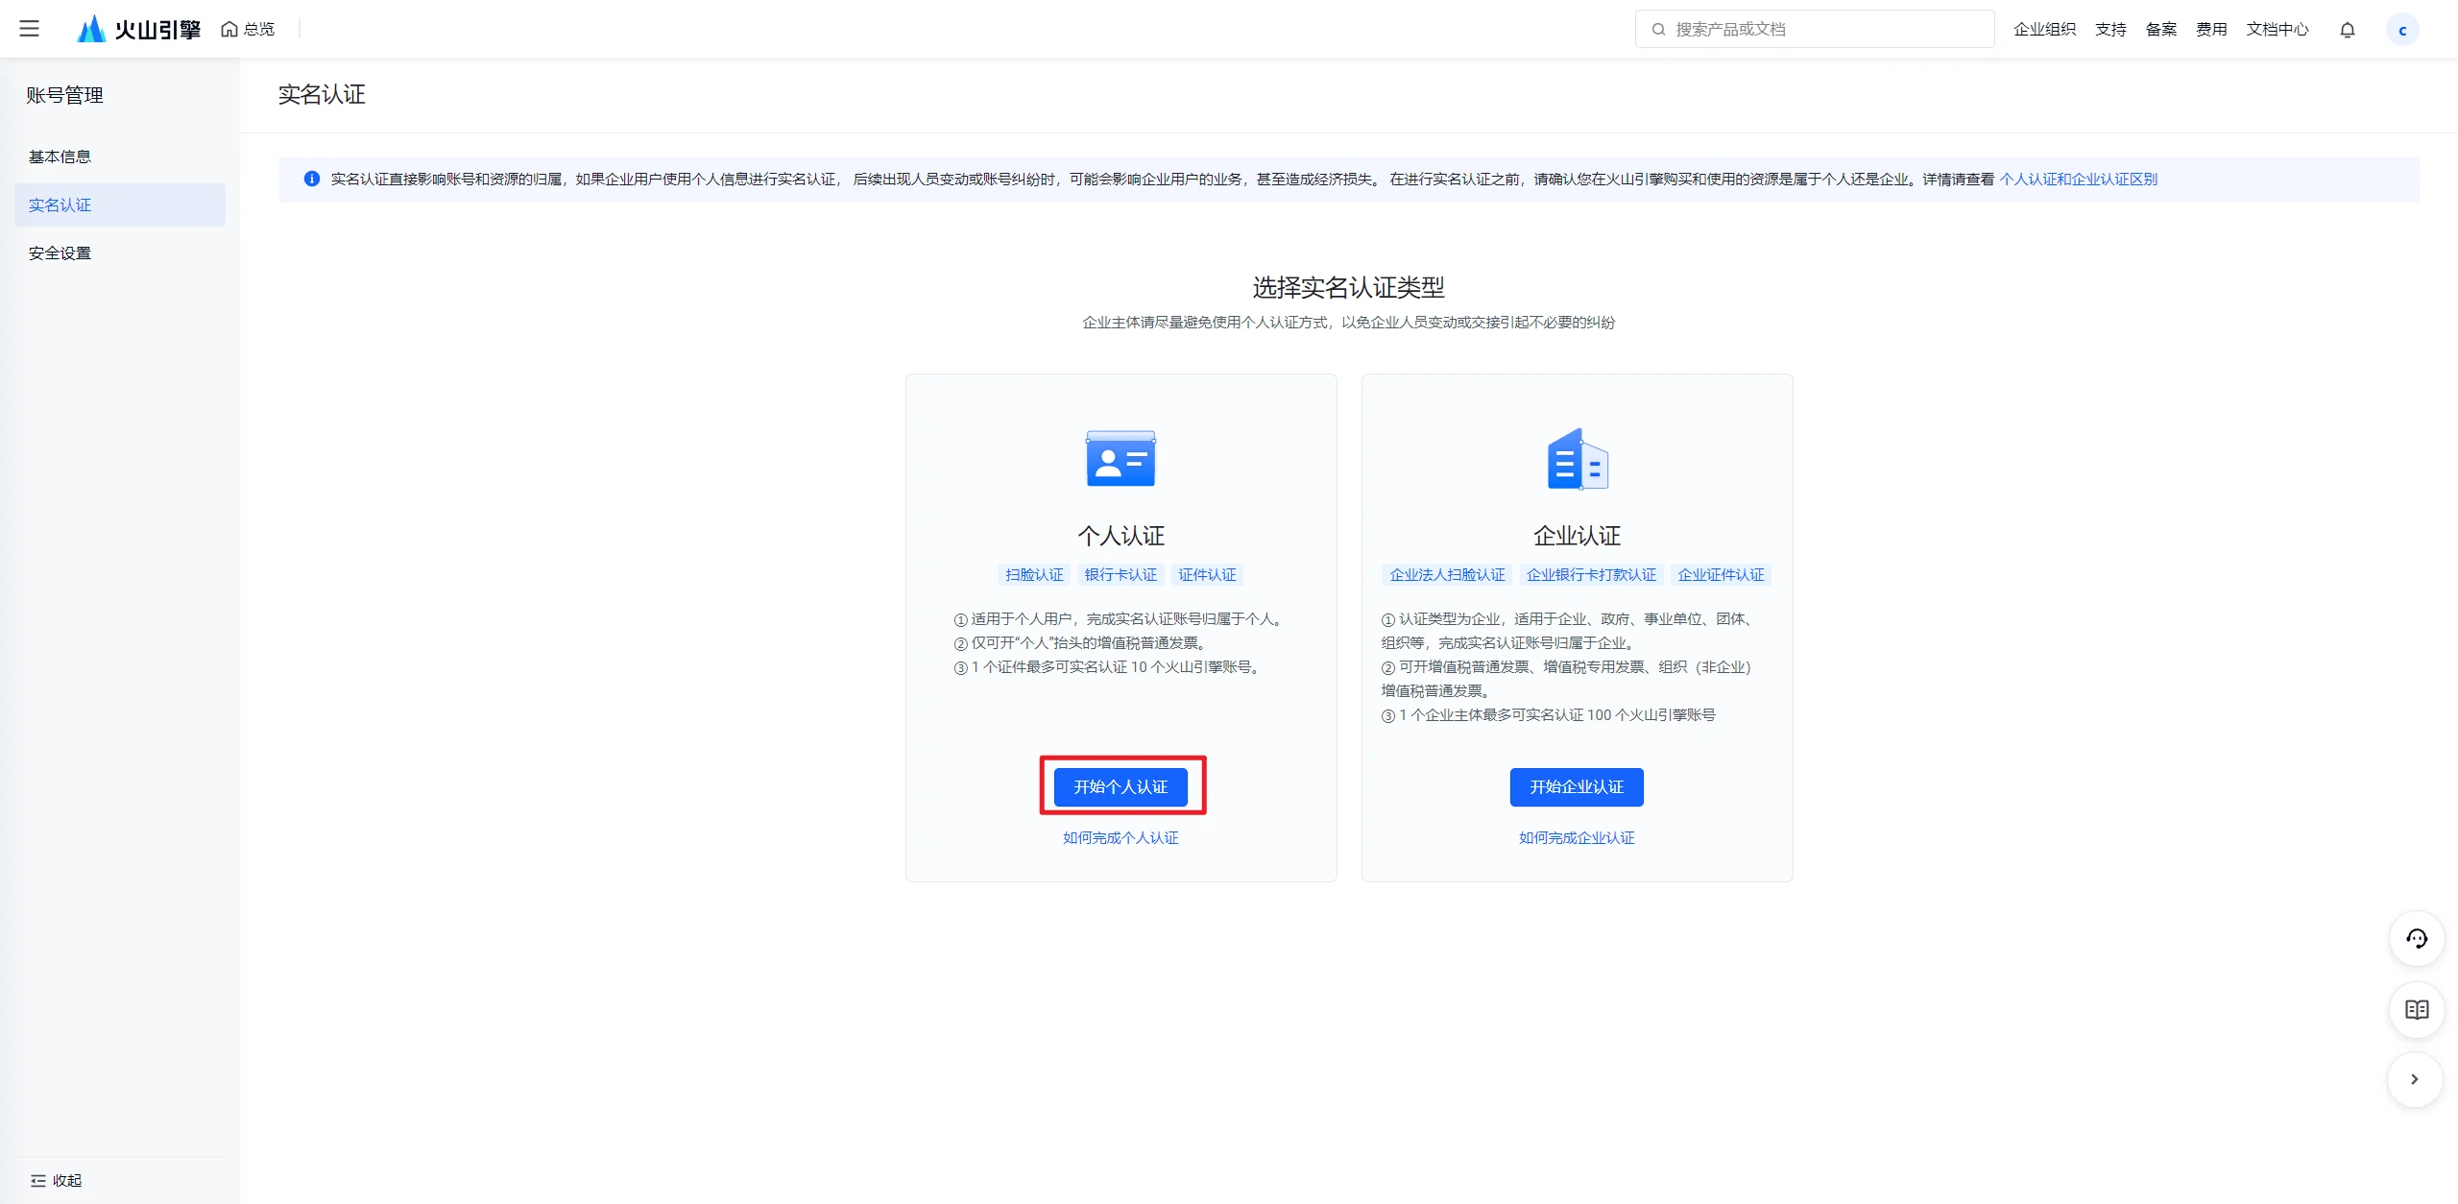Select 安全设置 in the sidebar
This screenshot has width=2458, height=1204.
[59, 253]
